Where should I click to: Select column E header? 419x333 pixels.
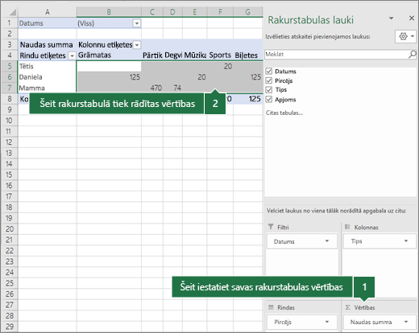click(195, 12)
